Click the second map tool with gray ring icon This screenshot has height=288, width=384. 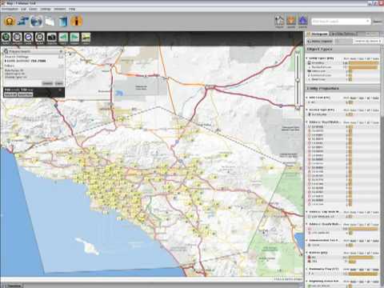17,38
